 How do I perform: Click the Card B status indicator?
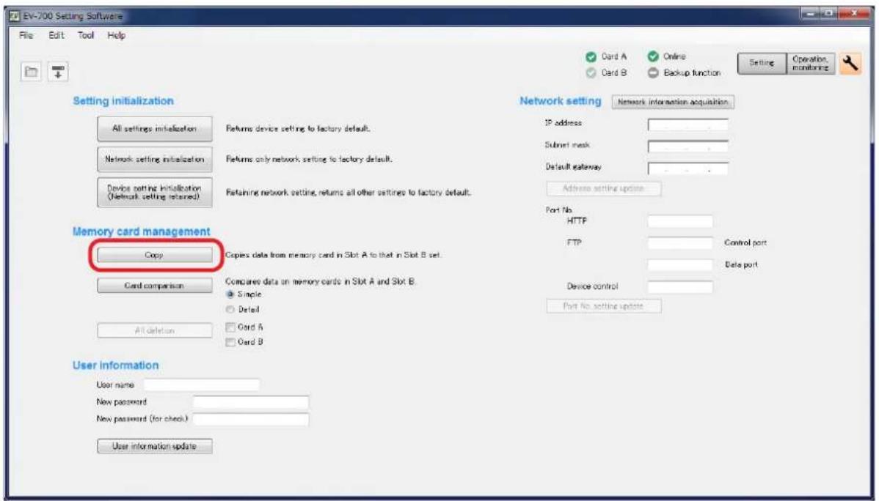coord(591,73)
